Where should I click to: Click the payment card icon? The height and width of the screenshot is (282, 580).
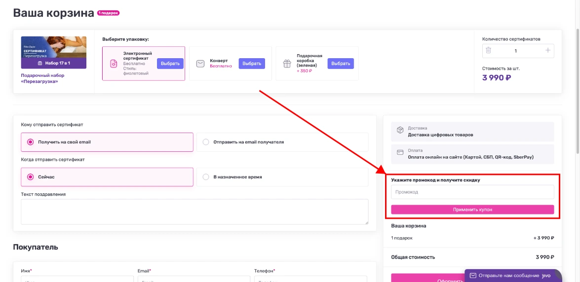coord(400,153)
